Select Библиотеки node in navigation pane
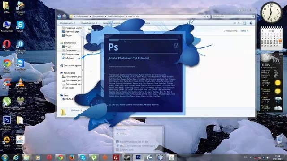The image size is (287, 161). tap(68, 43)
